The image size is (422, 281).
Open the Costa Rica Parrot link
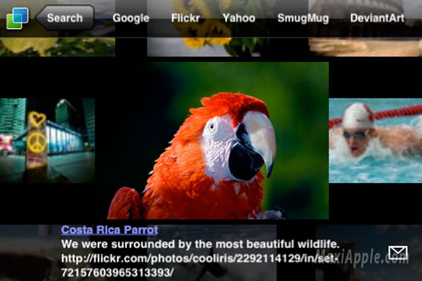[109, 230]
